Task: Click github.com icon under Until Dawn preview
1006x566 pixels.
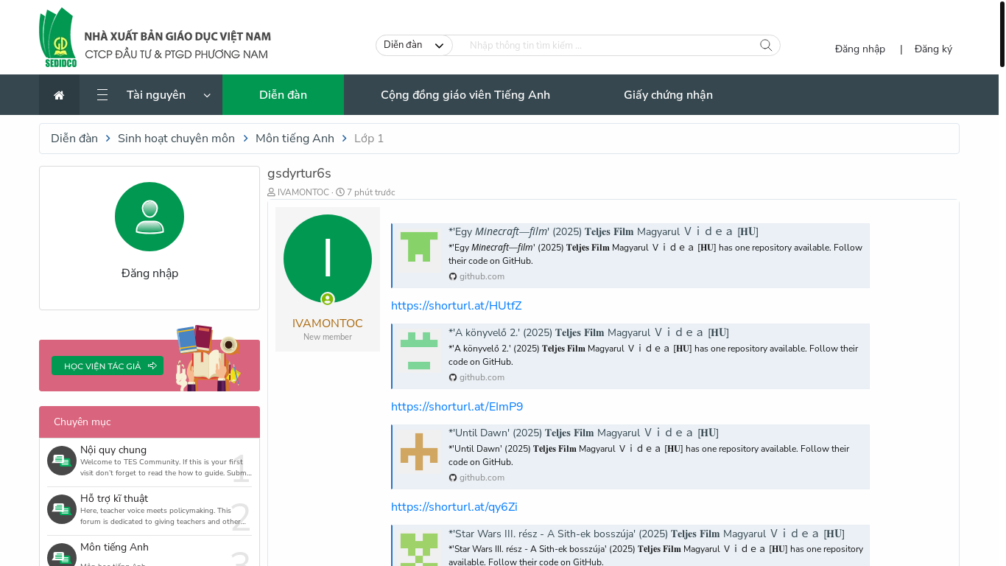Action: point(453,478)
